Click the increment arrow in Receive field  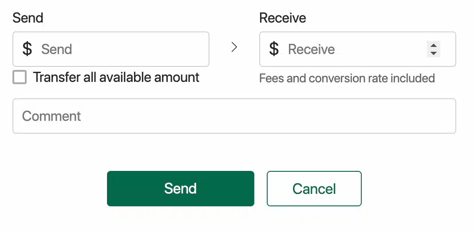434,45
